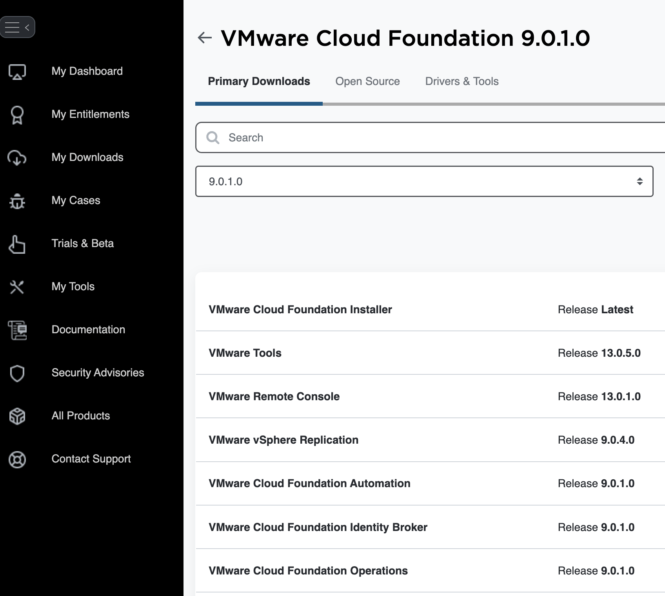Click the All Products cube icon
This screenshot has height=596, width=665.
click(17, 416)
